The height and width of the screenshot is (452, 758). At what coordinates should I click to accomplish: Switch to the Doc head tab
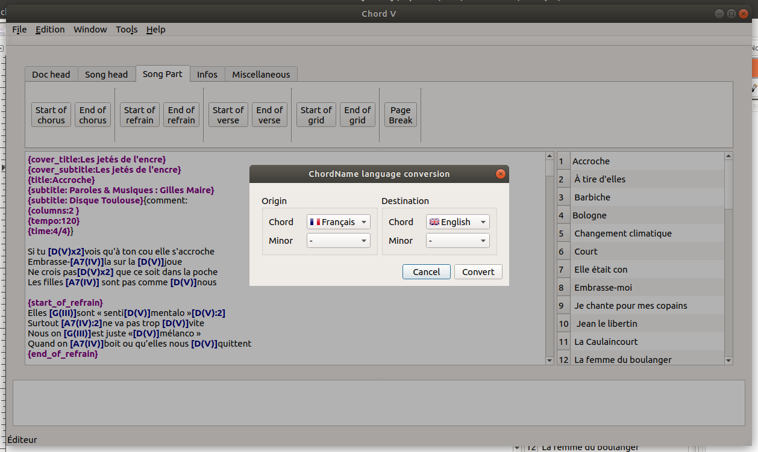pyautogui.click(x=51, y=75)
